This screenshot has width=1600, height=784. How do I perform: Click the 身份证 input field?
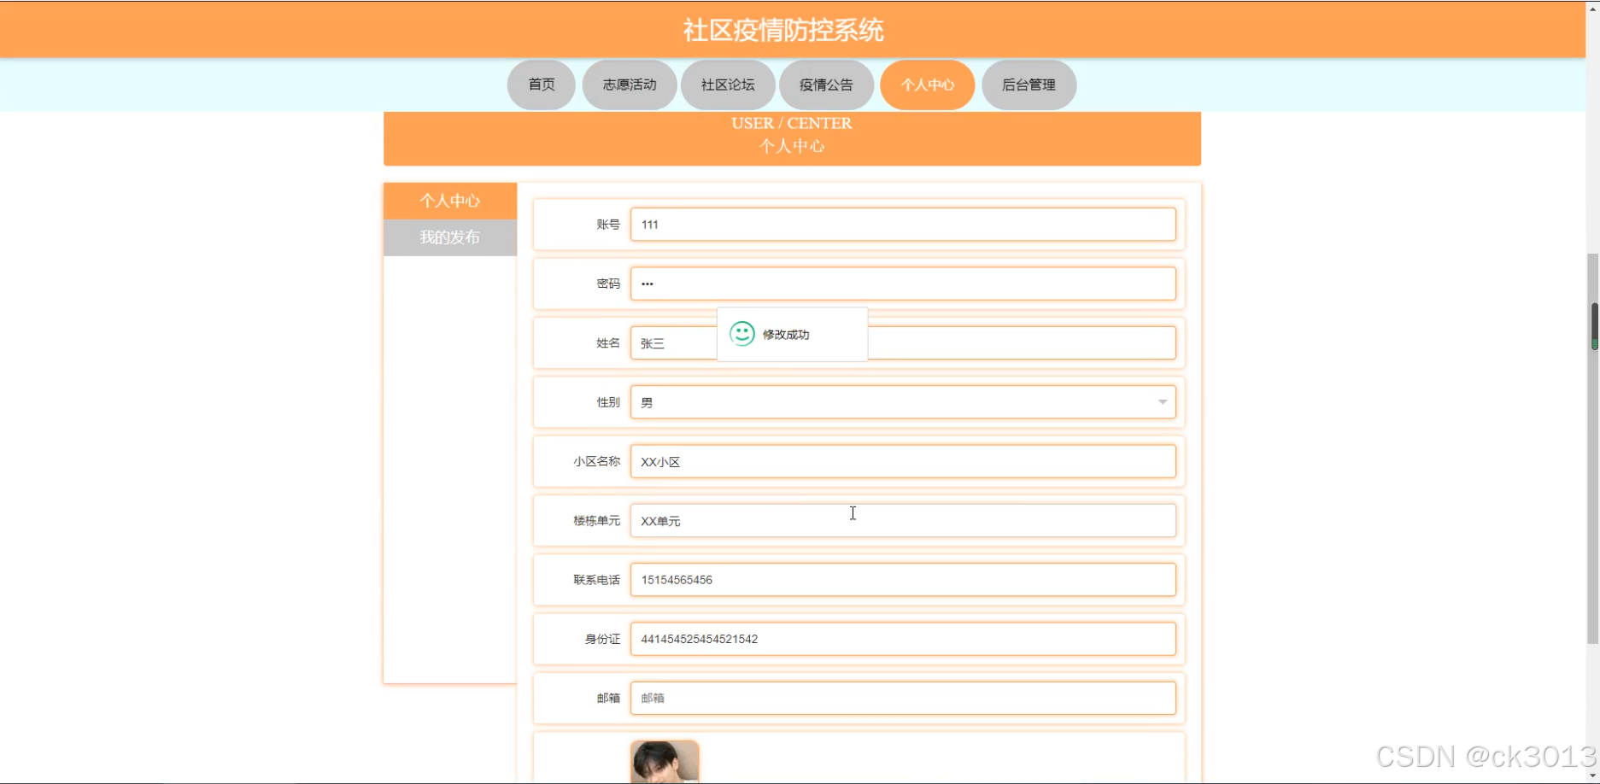point(903,639)
